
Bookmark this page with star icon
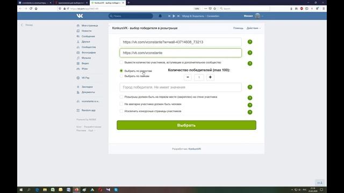point(215,9)
